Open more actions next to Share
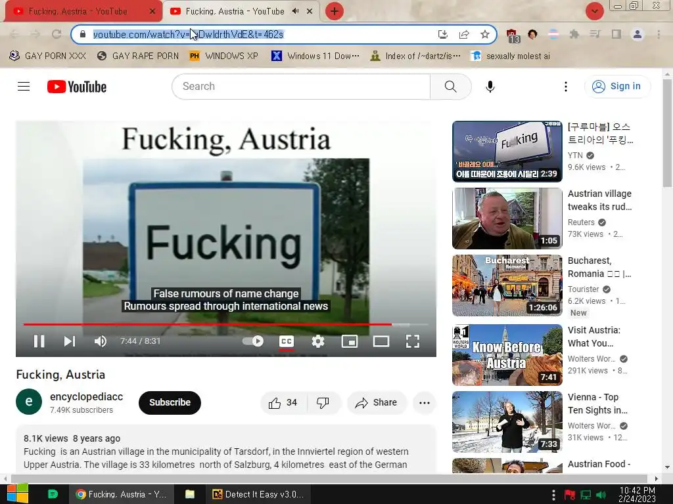The image size is (673, 504). [x=425, y=402]
